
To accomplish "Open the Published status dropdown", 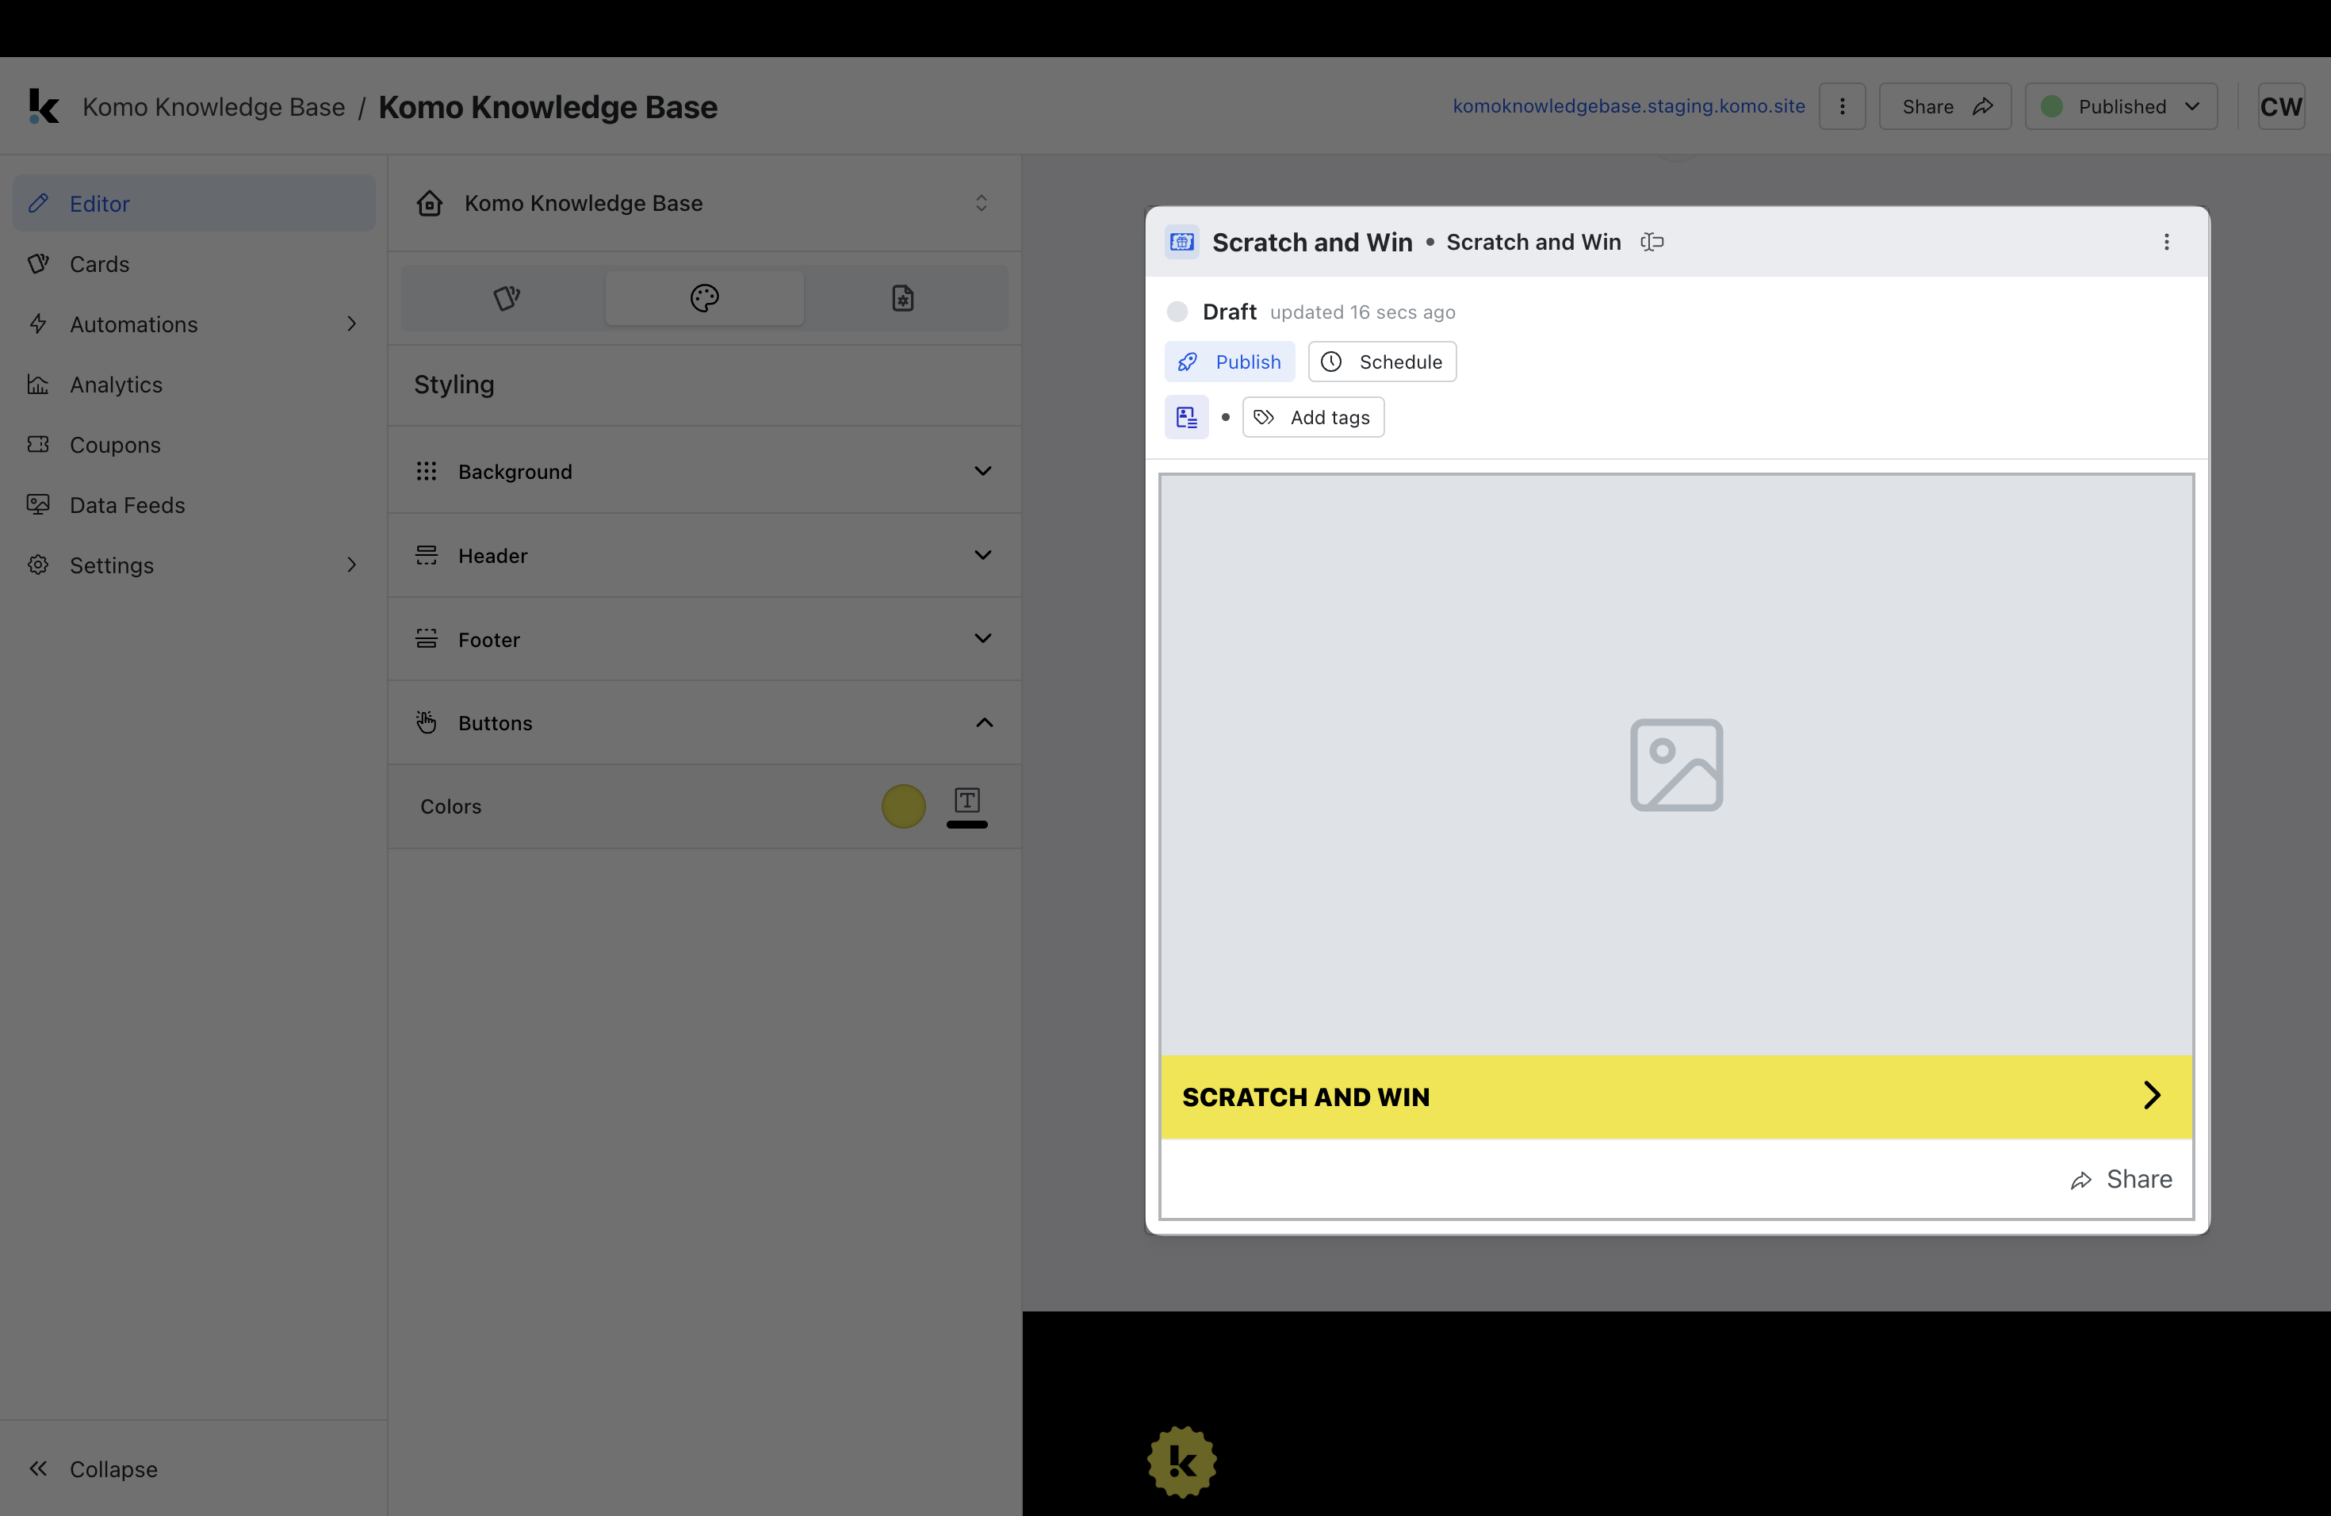I will [x=2120, y=107].
